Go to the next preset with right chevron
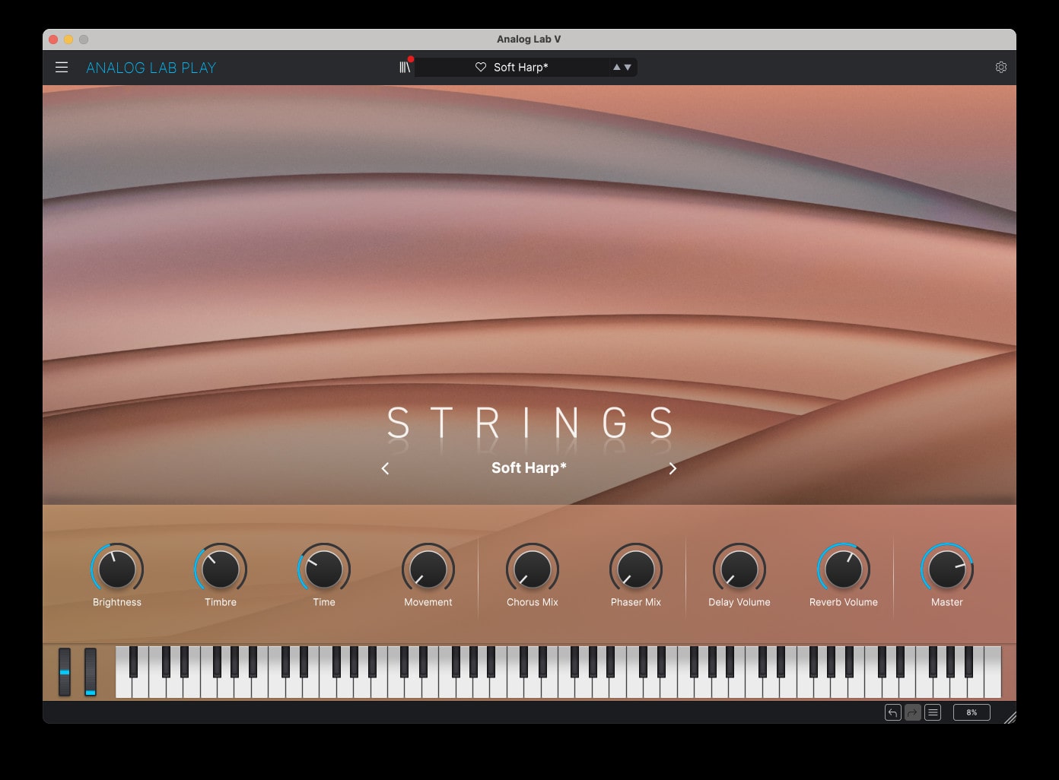1059x780 pixels. [x=673, y=468]
